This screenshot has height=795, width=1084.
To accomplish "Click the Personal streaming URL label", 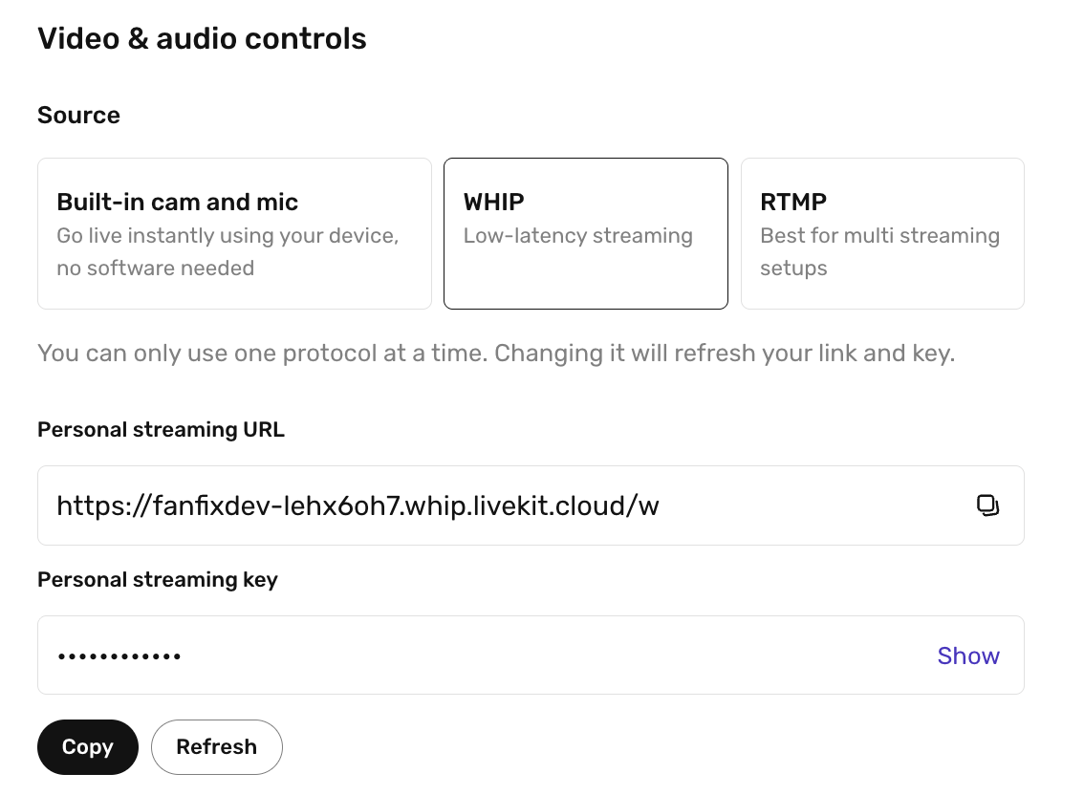I will pyautogui.click(x=161, y=430).
